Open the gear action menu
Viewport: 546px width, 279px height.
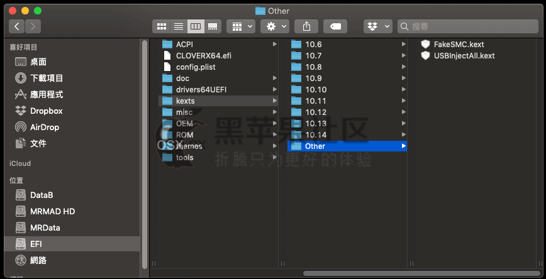275,26
